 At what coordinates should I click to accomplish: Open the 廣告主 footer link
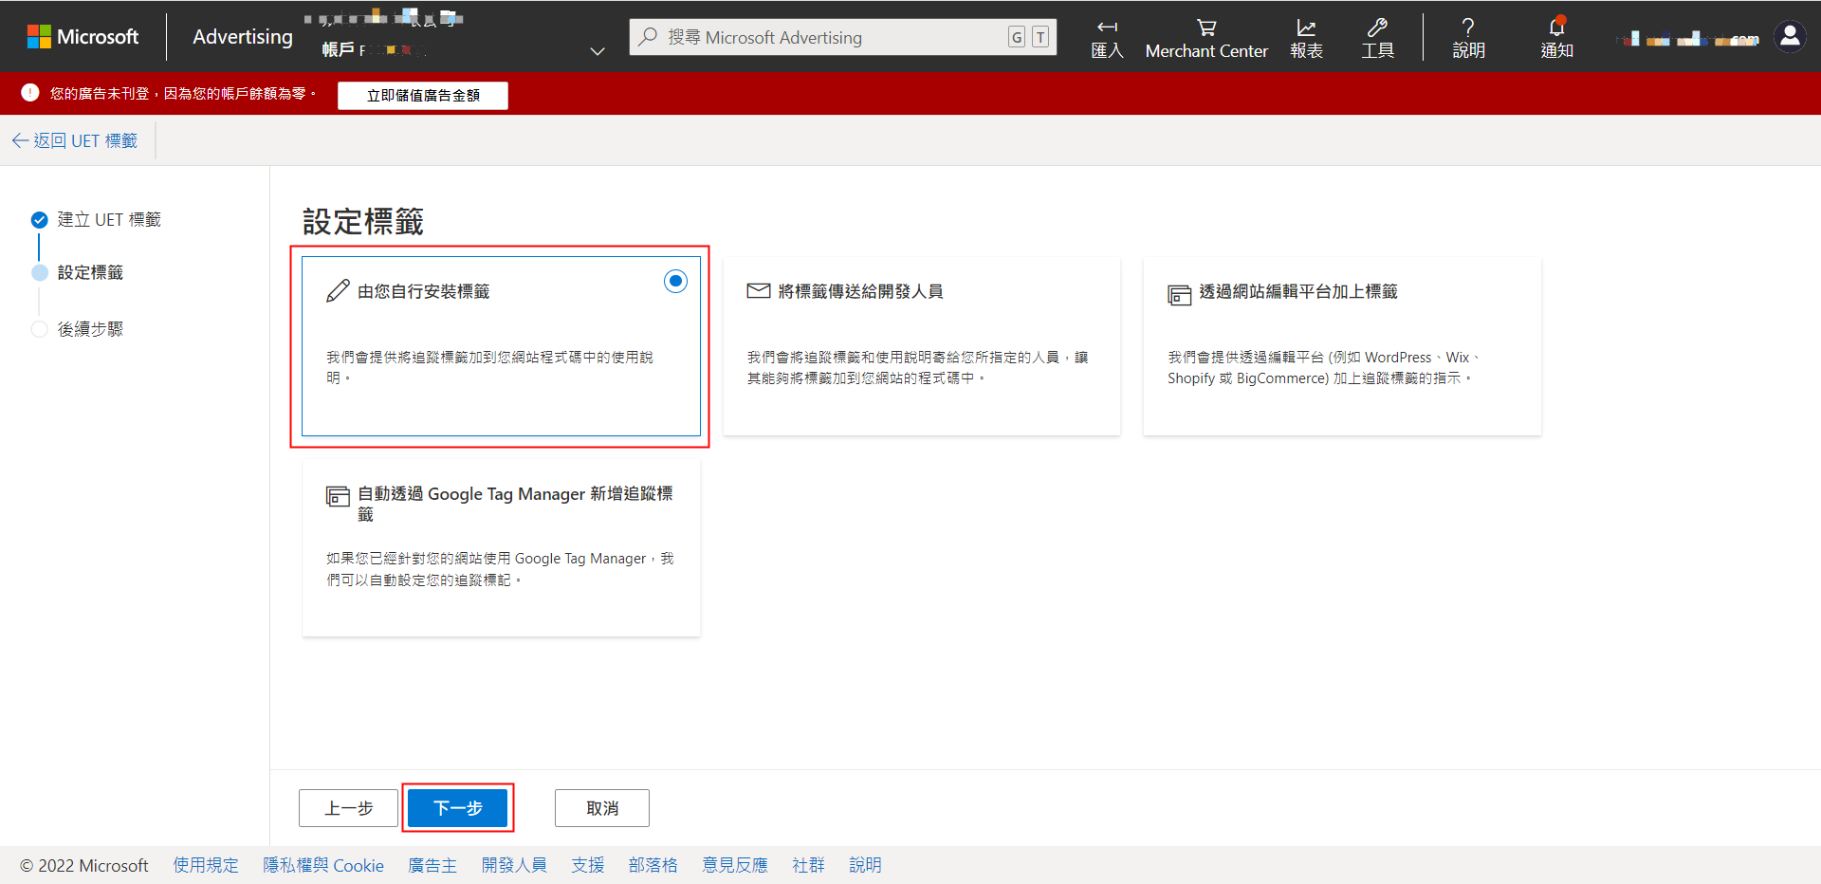(x=432, y=865)
